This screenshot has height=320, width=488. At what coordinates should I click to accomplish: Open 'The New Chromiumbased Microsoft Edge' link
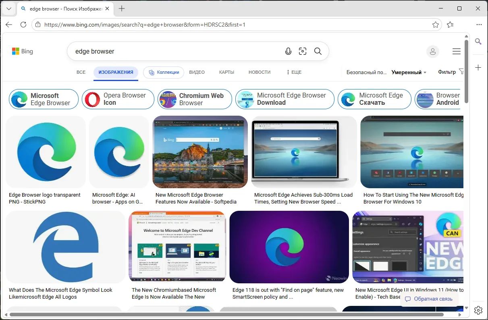[x=174, y=293]
